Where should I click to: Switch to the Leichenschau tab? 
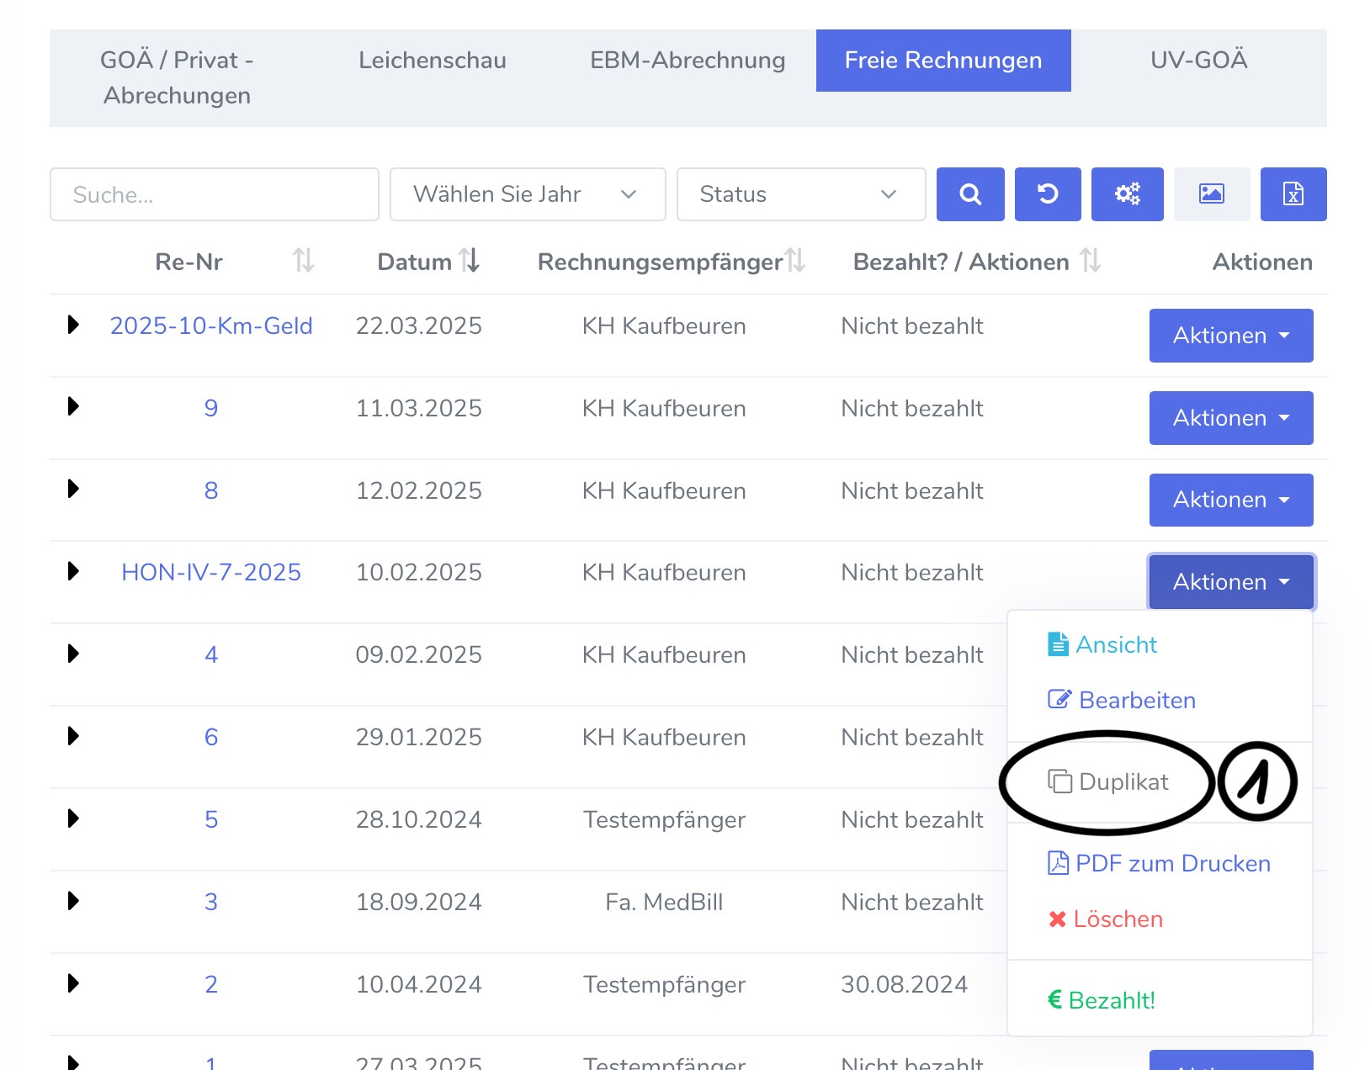pos(432,61)
